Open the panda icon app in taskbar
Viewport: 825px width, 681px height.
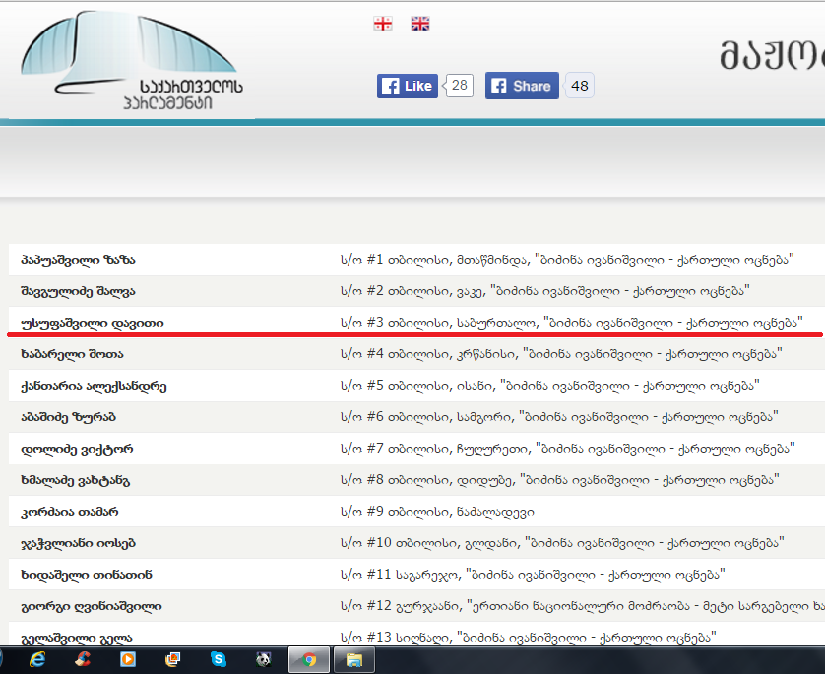(264, 659)
